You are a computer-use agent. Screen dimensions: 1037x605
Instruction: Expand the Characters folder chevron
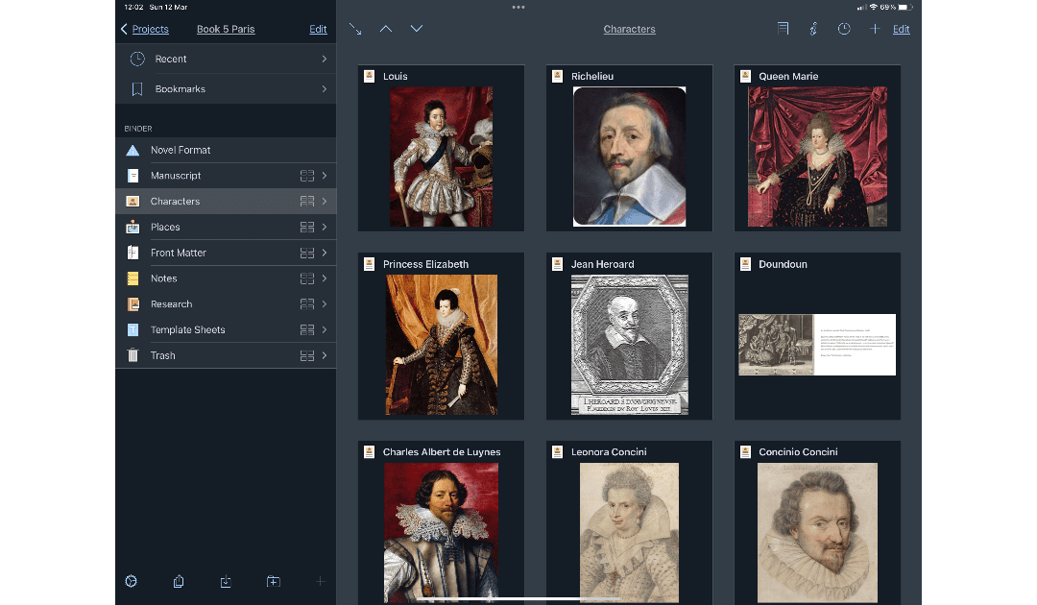(325, 201)
